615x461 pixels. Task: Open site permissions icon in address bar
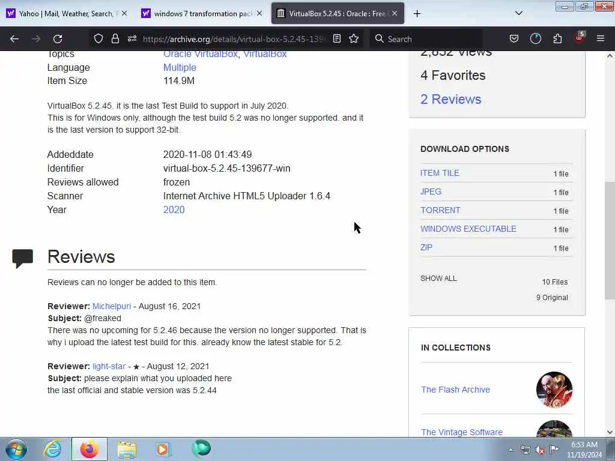(x=132, y=38)
